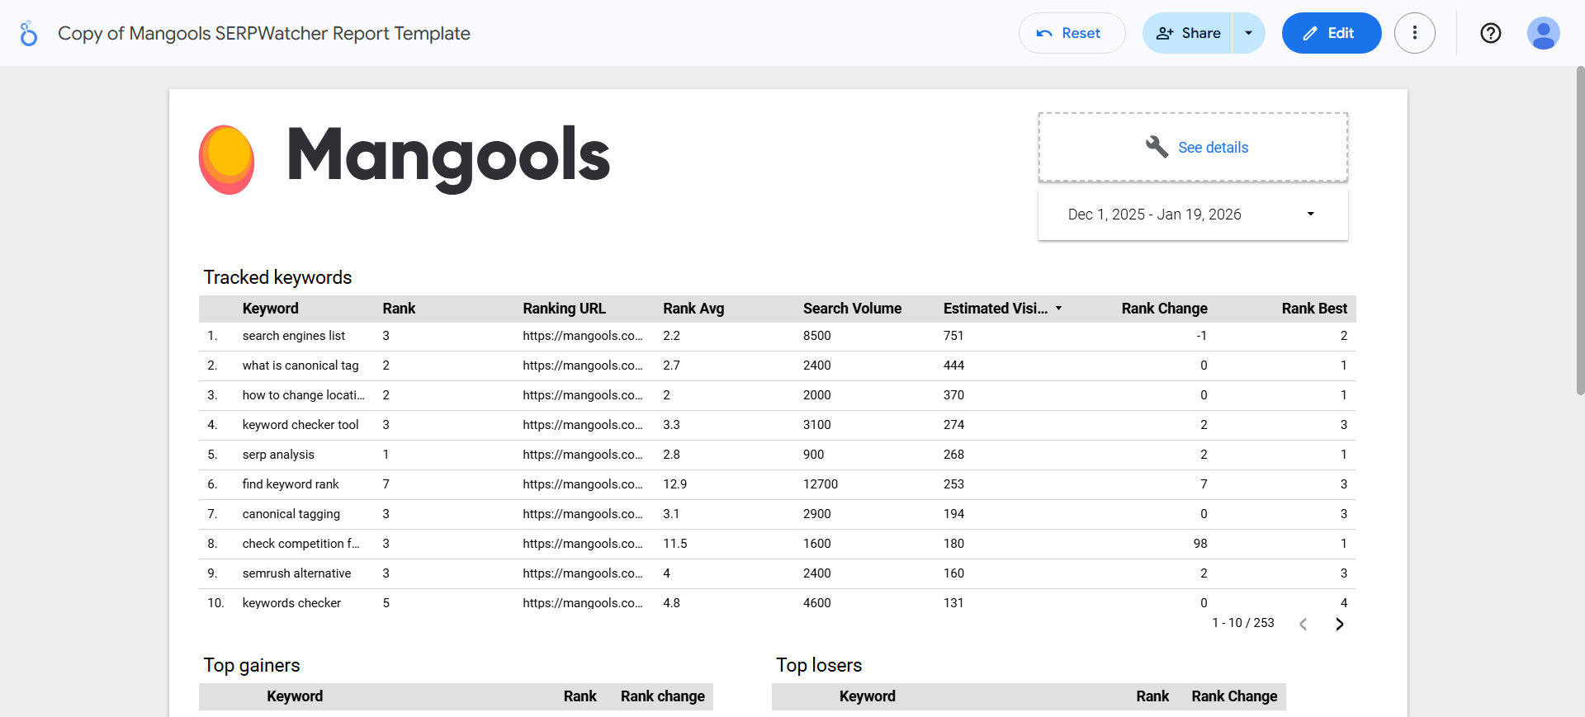Toggle sort arrow on Estimated Visits column
The height and width of the screenshot is (717, 1585).
click(x=1058, y=309)
